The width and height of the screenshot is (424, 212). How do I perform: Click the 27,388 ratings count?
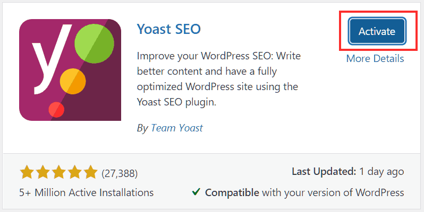click(120, 173)
